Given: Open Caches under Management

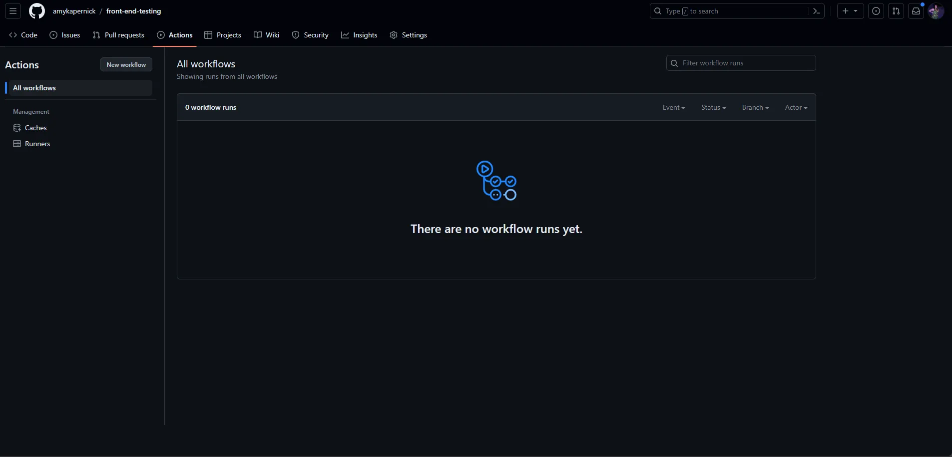Looking at the screenshot, I should point(35,128).
